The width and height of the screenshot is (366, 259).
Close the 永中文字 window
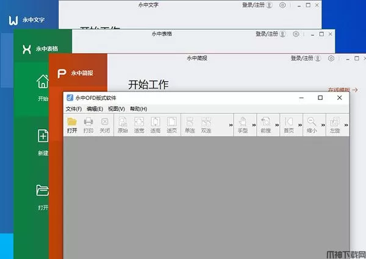pyautogui.click(x=317, y=5)
